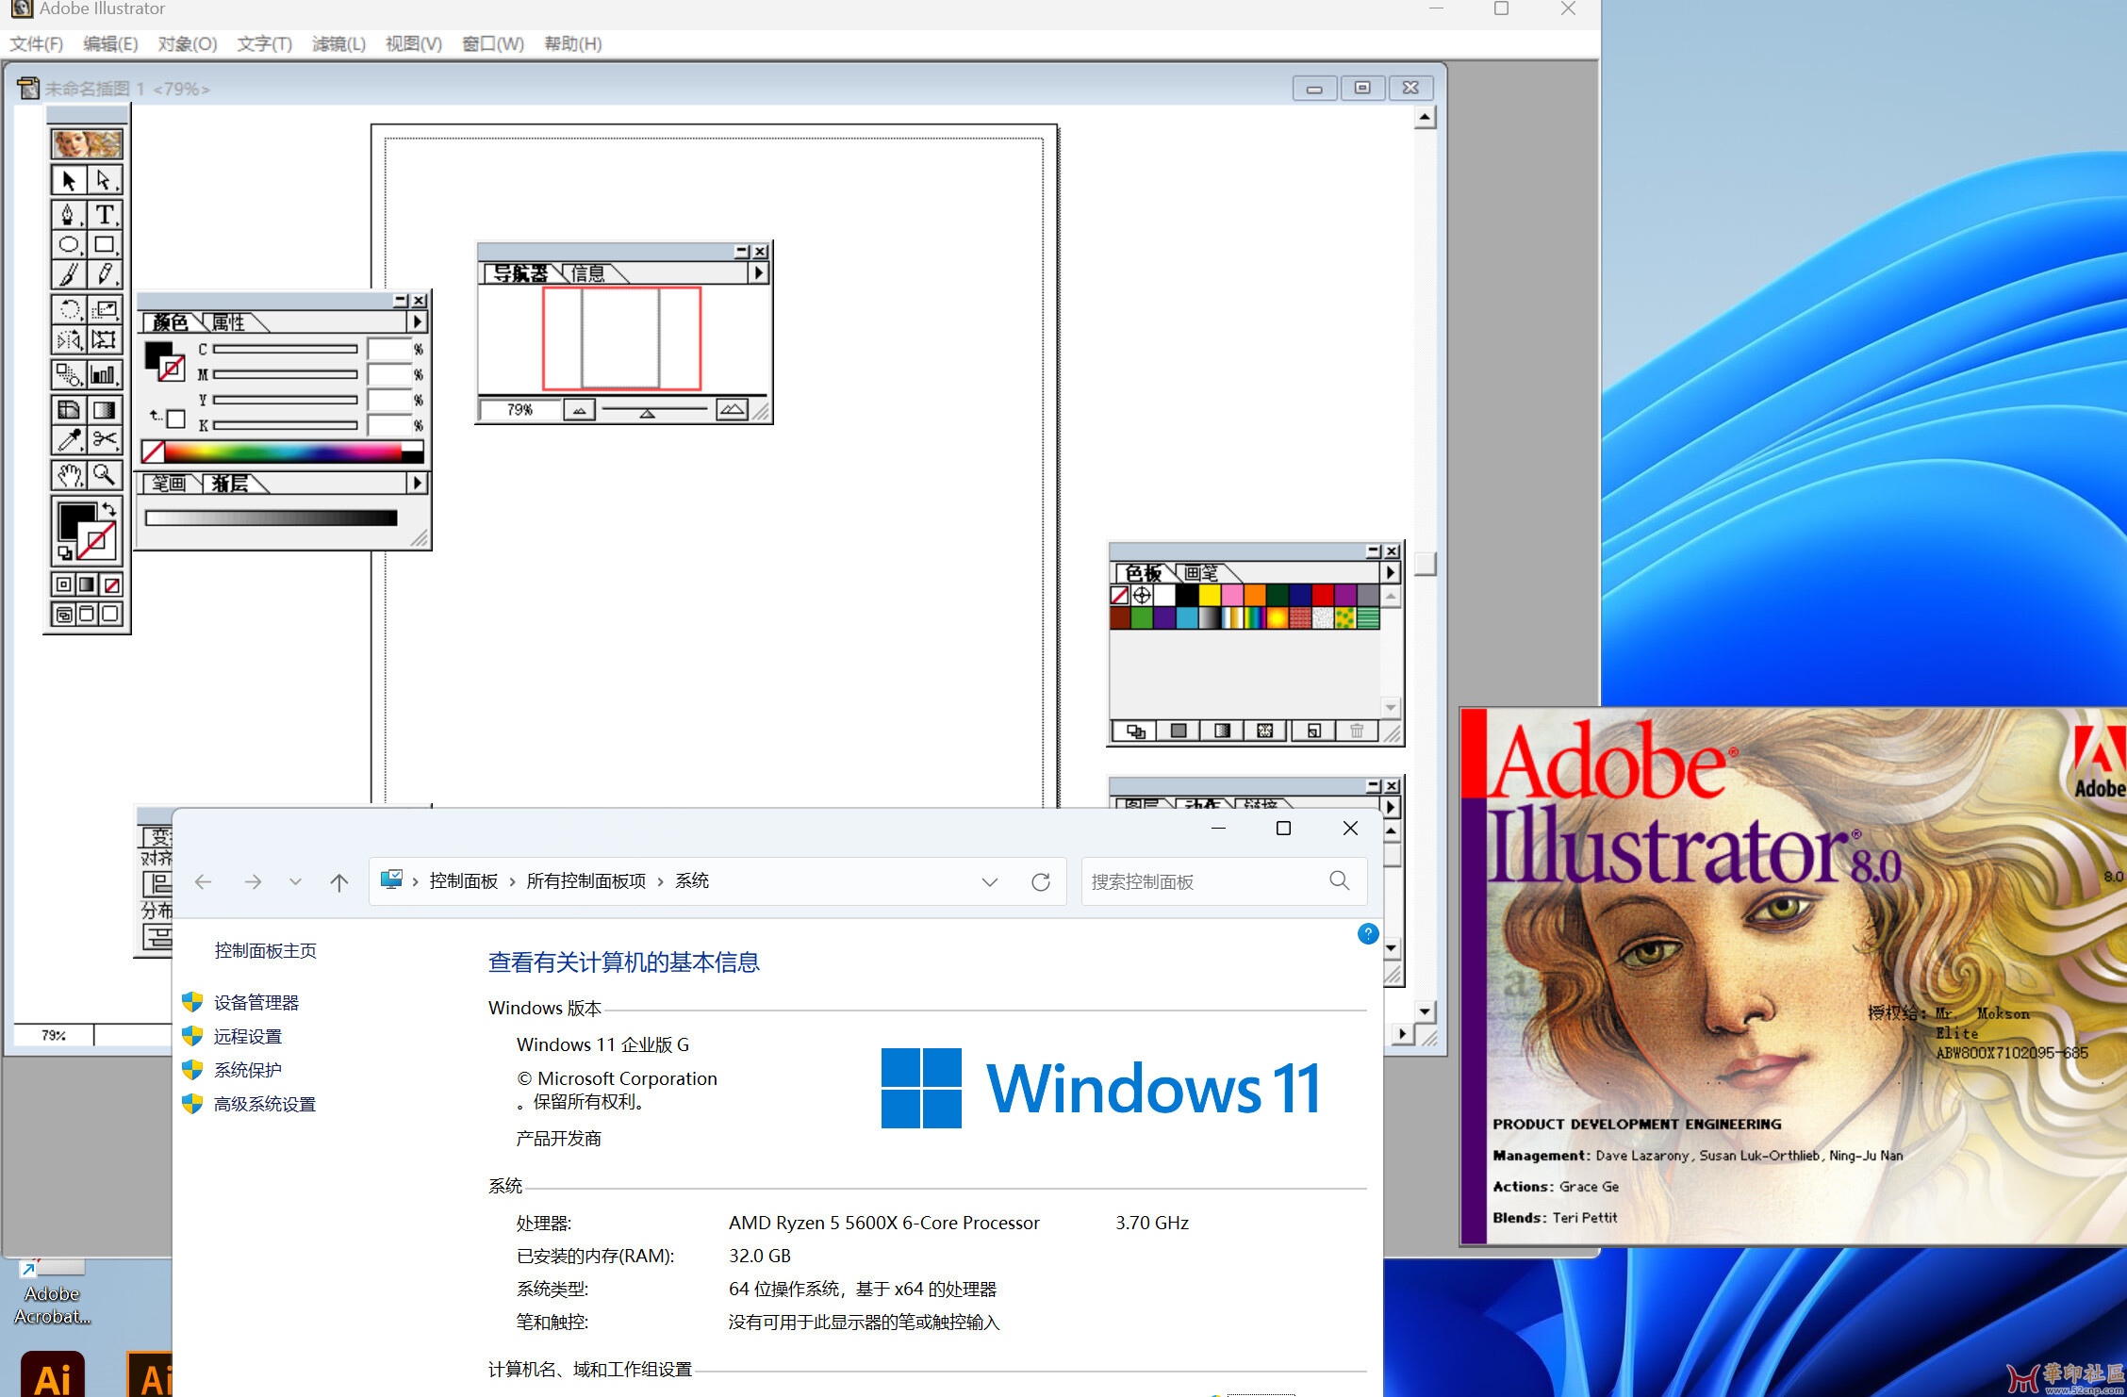The width and height of the screenshot is (2127, 1397).
Task: Select the Free Transform tool
Action: 105,339
